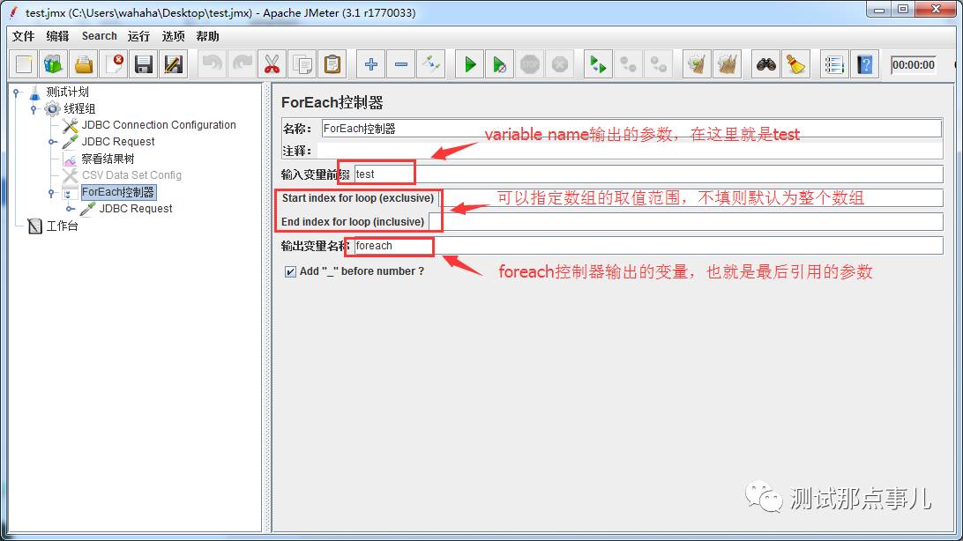Collapse the 线程组 tree node
Screen dimensions: 963x541
pyautogui.click(x=34, y=109)
